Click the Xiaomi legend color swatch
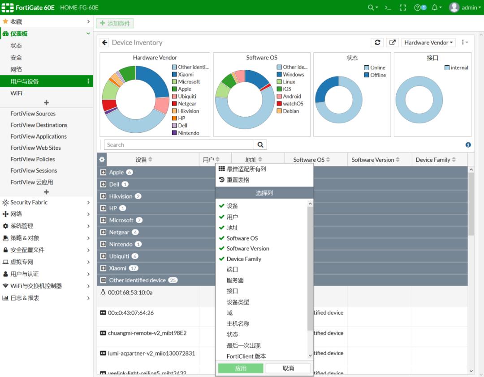Viewport: 484px width, 377px height. coord(174,75)
